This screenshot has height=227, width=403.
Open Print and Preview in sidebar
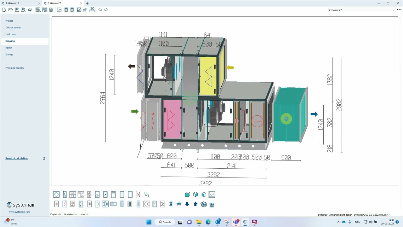pyautogui.click(x=15, y=68)
